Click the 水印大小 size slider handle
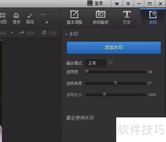The image size is (166, 142). pos(104,95)
